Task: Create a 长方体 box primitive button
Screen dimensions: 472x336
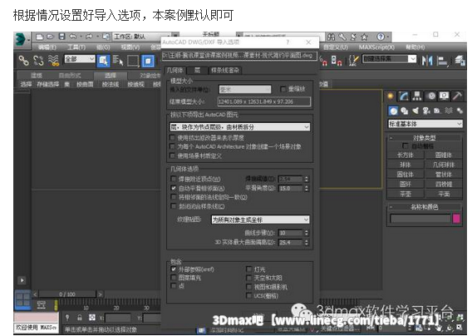Action: pyautogui.click(x=406, y=156)
